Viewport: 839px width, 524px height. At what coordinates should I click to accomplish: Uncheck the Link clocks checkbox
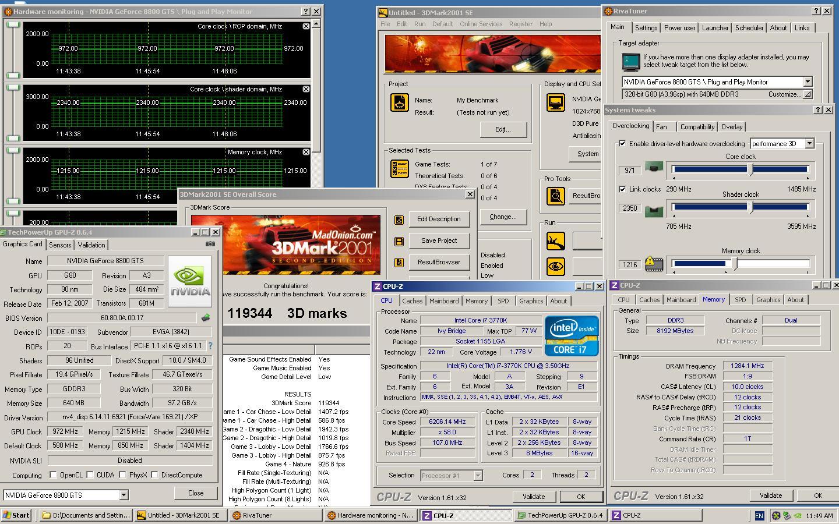click(622, 189)
